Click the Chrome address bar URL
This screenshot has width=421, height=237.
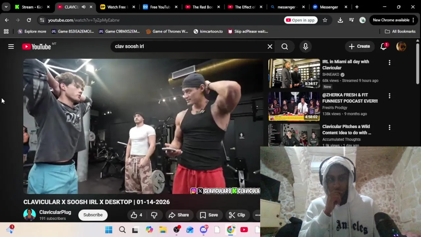point(84,20)
